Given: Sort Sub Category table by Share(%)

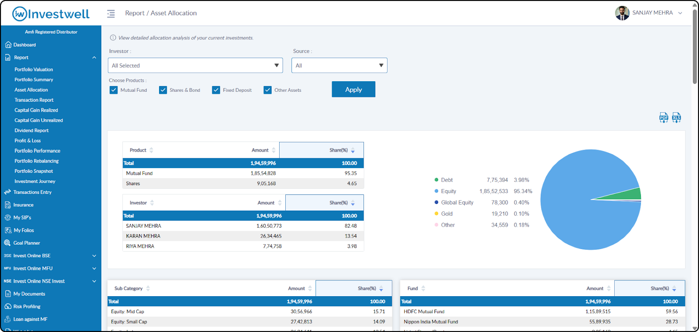Looking at the screenshot, I should (x=381, y=289).
